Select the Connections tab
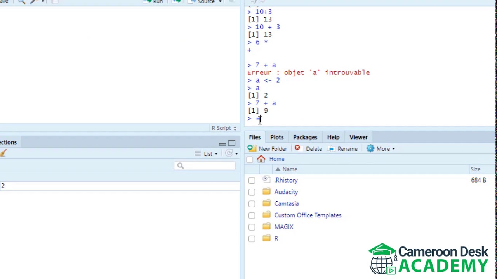 pos(8,142)
